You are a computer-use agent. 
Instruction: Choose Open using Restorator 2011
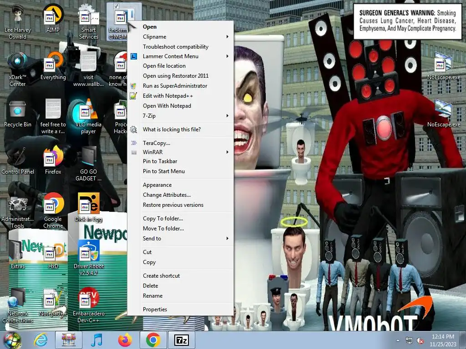click(x=181, y=76)
